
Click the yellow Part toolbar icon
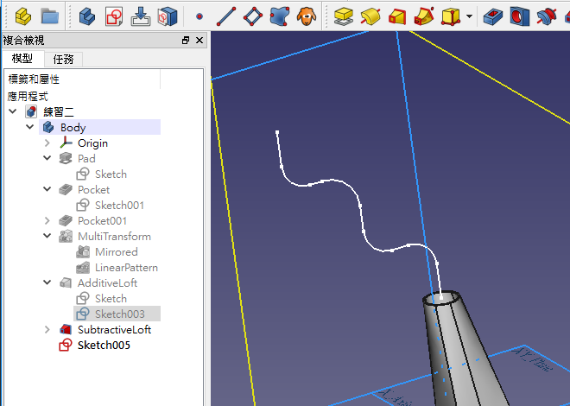23,16
